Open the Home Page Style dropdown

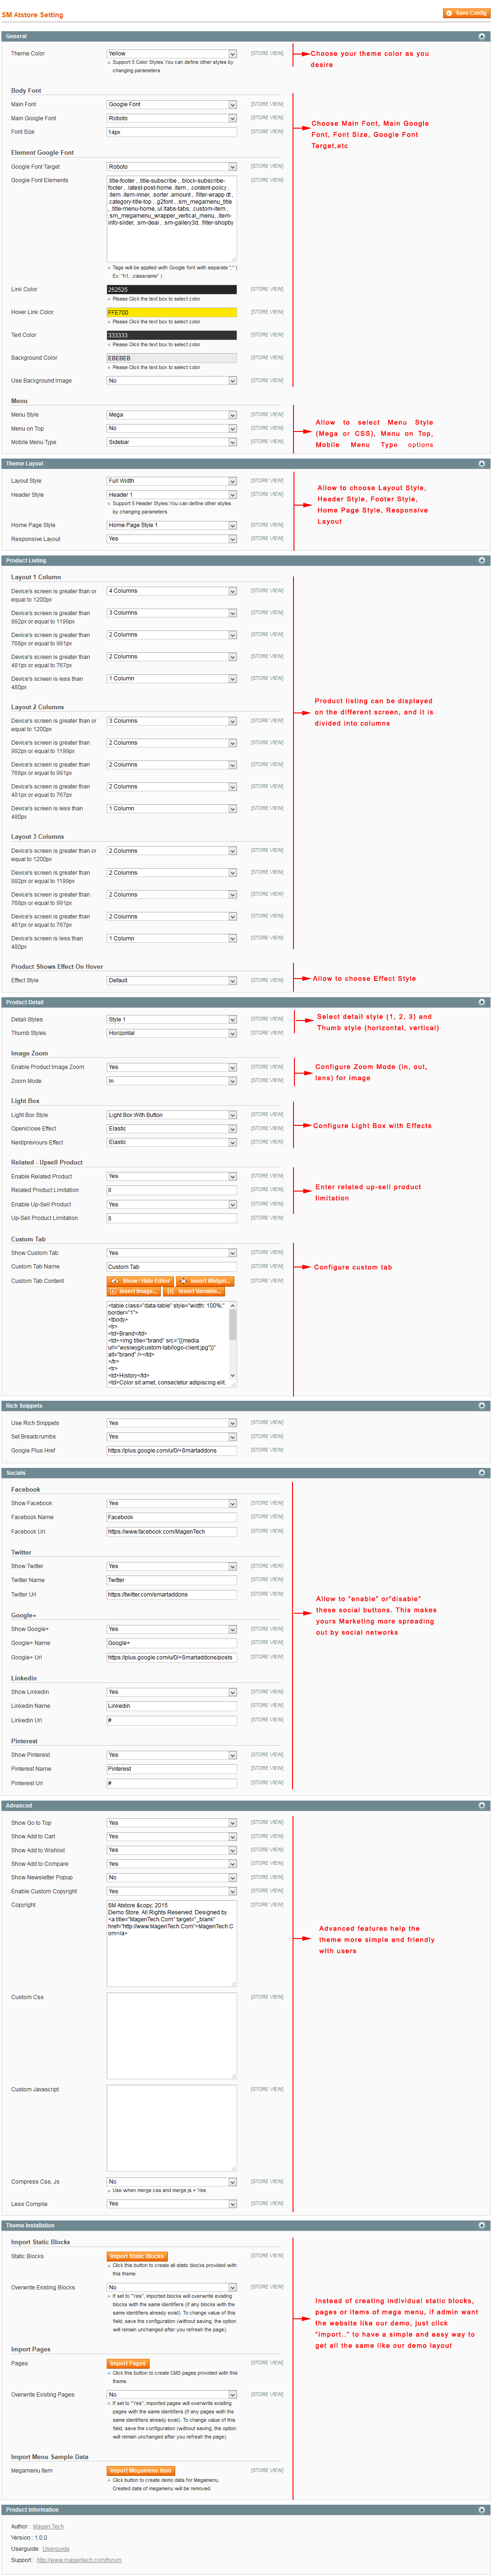coord(172,525)
